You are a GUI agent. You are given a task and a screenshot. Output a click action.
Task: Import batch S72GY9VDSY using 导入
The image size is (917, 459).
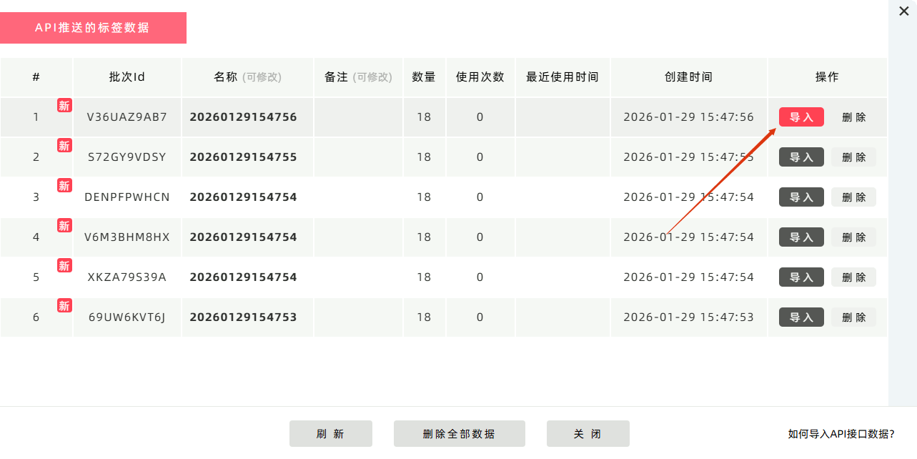(801, 157)
